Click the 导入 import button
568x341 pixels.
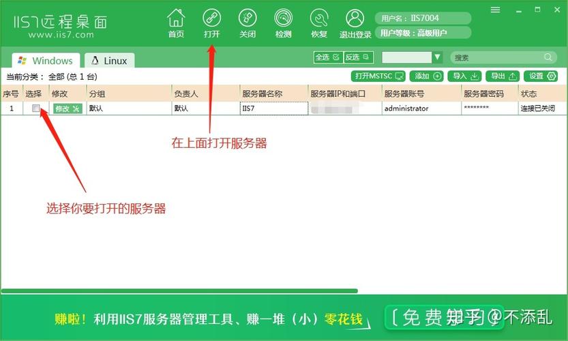tap(465, 76)
